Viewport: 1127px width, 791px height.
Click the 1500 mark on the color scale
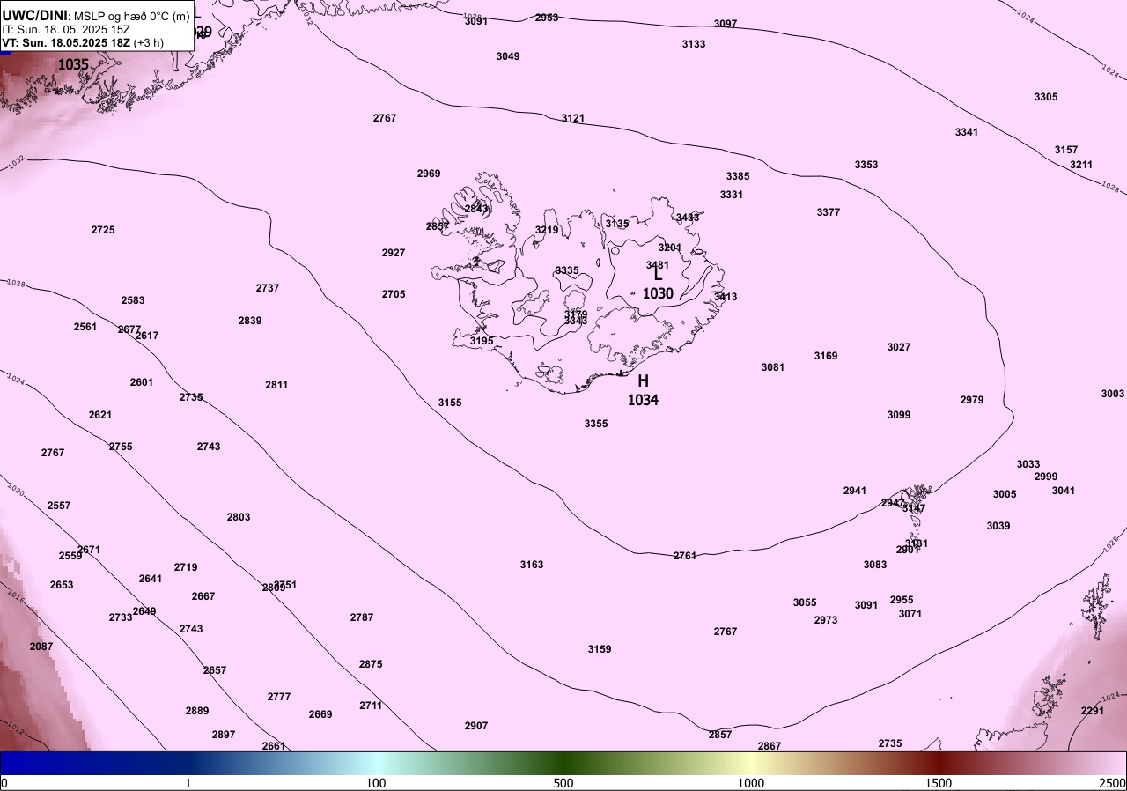click(939, 783)
